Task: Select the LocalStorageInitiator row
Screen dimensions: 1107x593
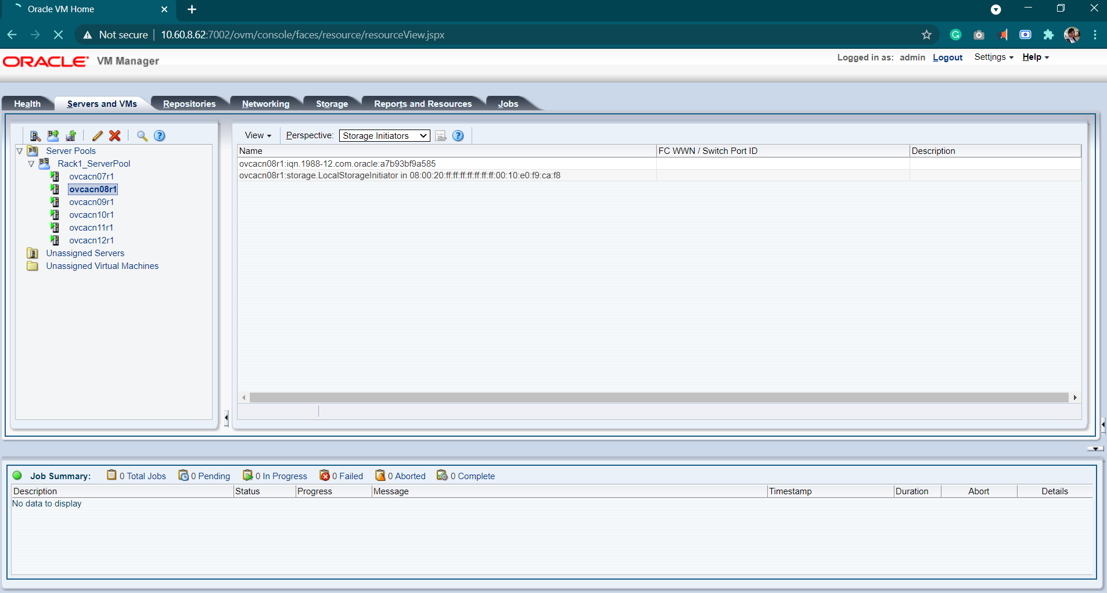Action: coord(659,175)
